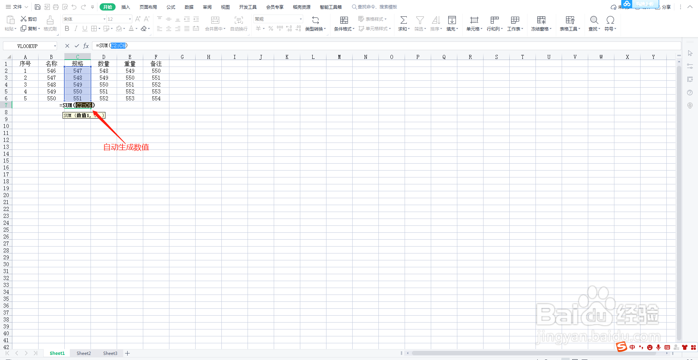Expand the borders dropdown arrow
Viewport: 698px width, 360px height.
click(x=99, y=29)
